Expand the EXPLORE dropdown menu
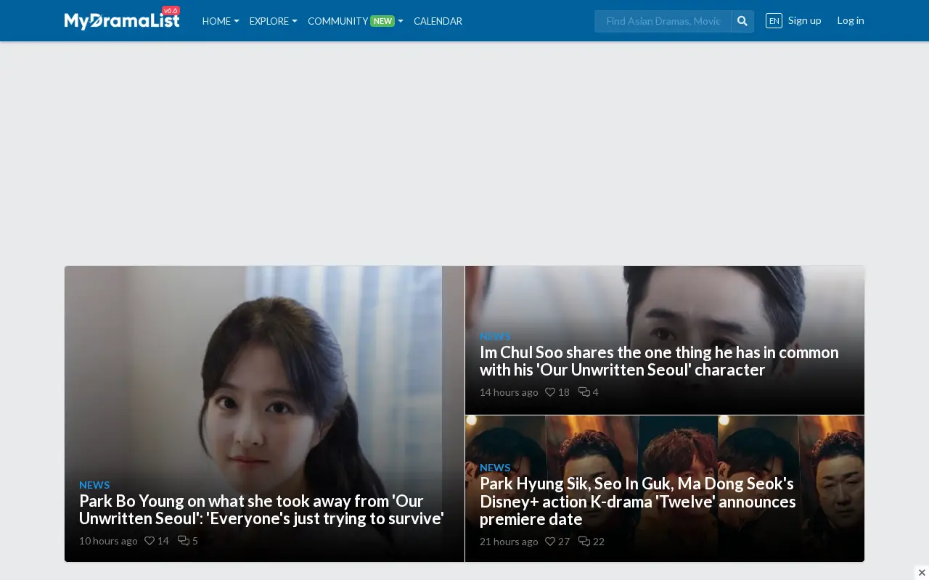The width and height of the screenshot is (929, 580). click(273, 21)
